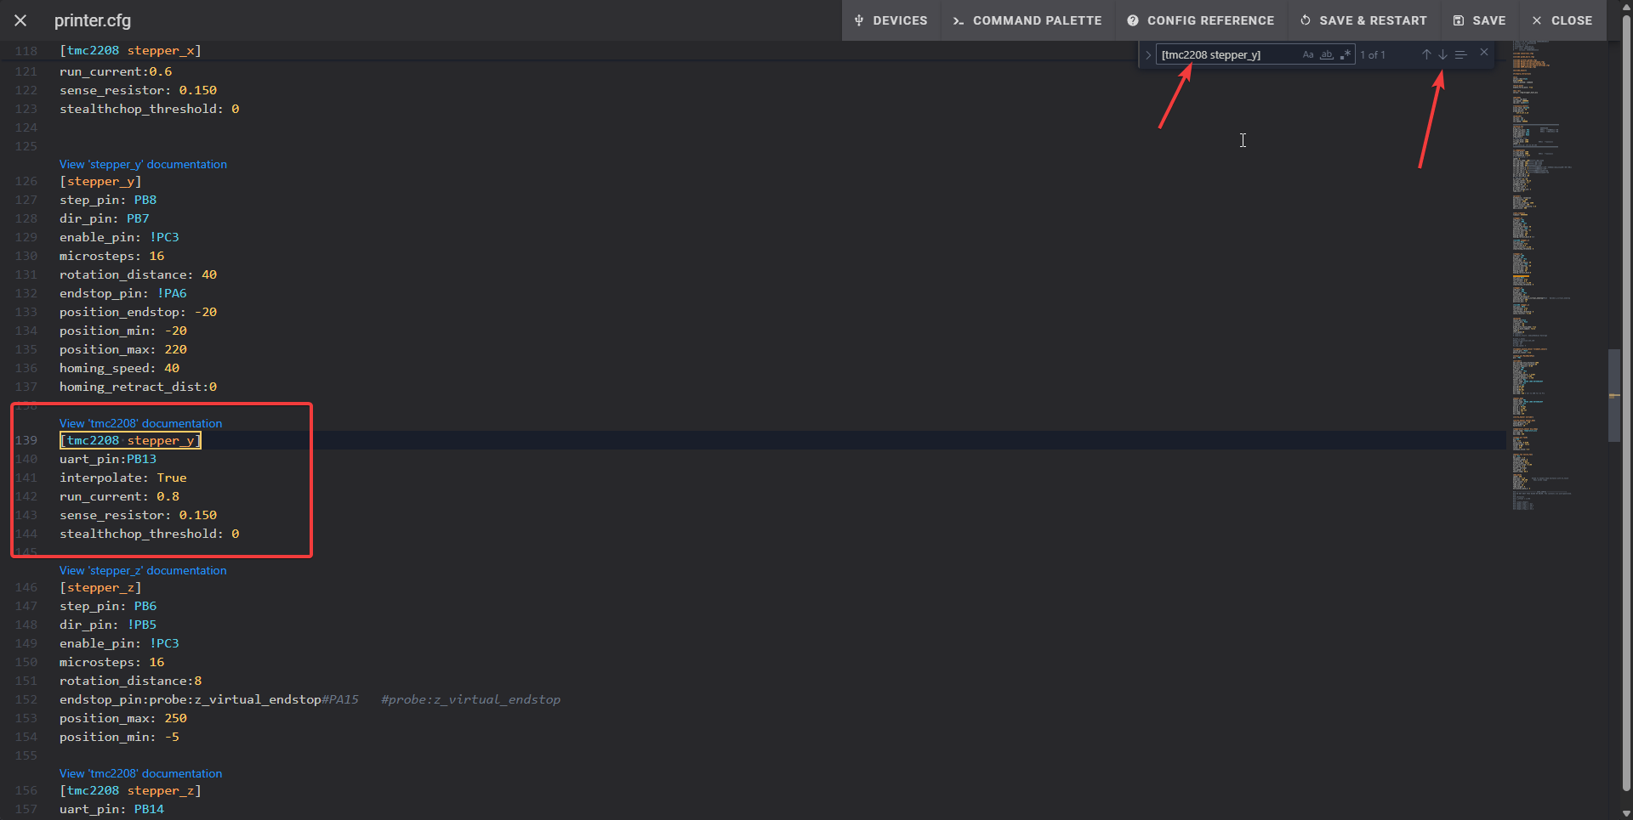Click line 'homing_speed: 40'
Viewport: 1633px width, 820px height.
click(x=119, y=368)
